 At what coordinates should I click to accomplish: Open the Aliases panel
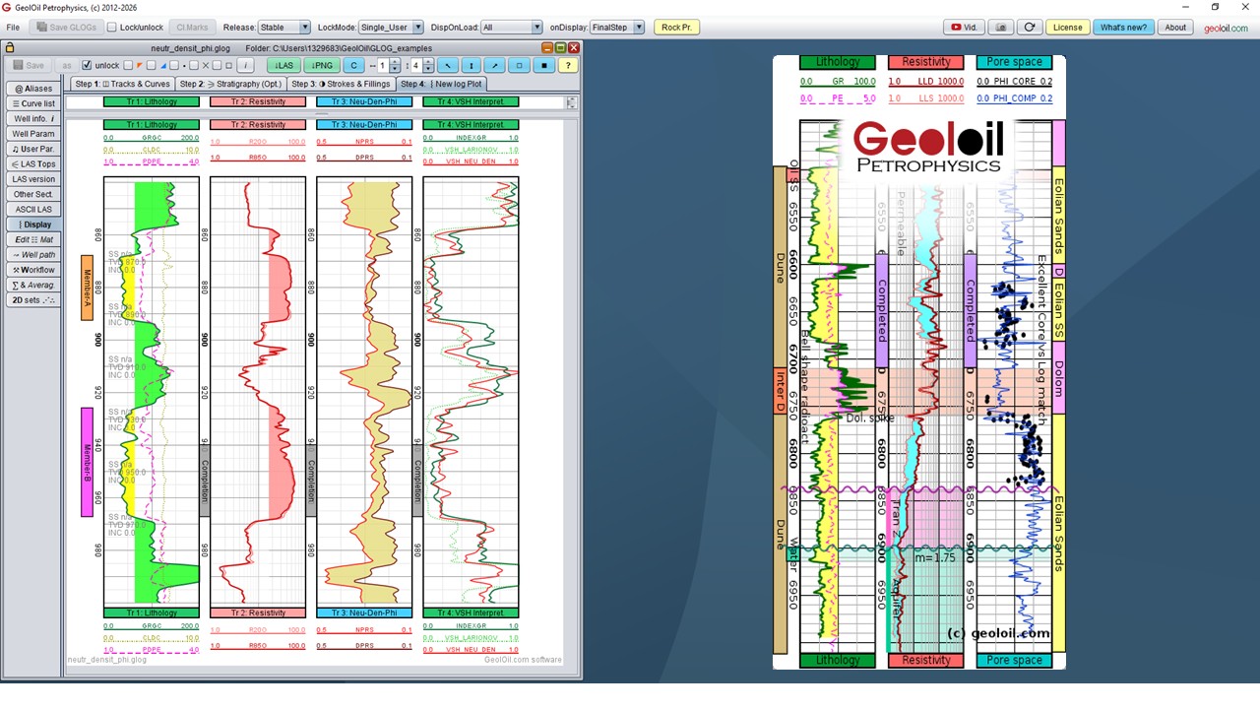pyautogui.click(x=33, y=89)
